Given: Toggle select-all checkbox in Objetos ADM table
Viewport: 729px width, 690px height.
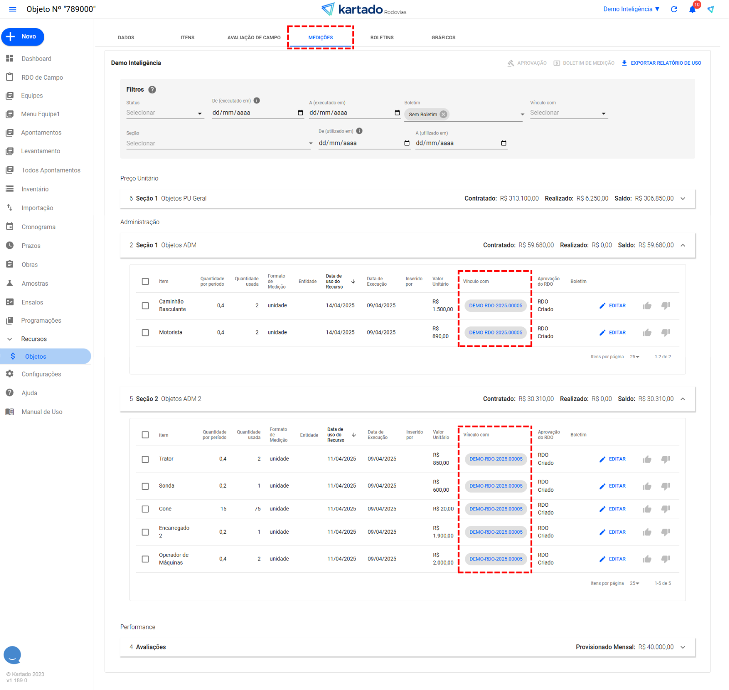Looking at the screenshot, I should [x=145, y=282].
